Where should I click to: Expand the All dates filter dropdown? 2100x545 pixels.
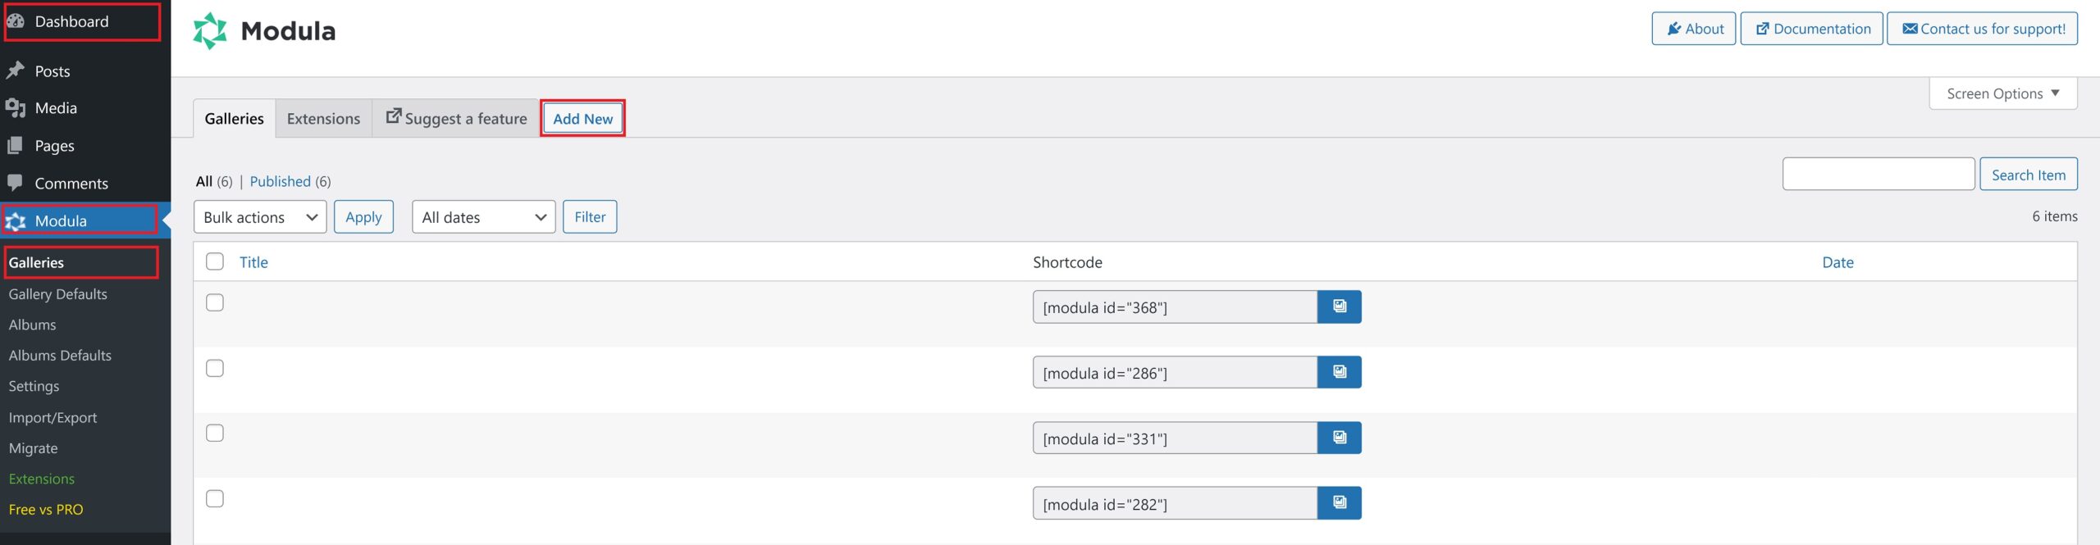[x=483, y=217]
